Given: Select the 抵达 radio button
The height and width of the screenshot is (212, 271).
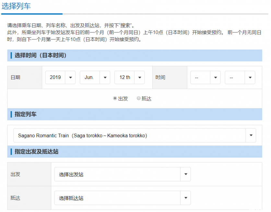Looking at the screenshot, I should 139,98.
